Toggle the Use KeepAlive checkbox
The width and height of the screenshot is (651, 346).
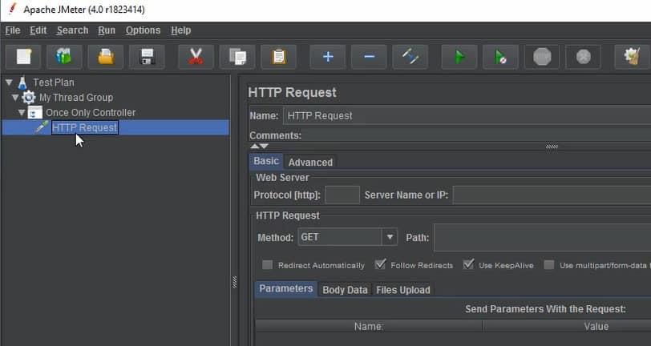[x=468, y=264]
